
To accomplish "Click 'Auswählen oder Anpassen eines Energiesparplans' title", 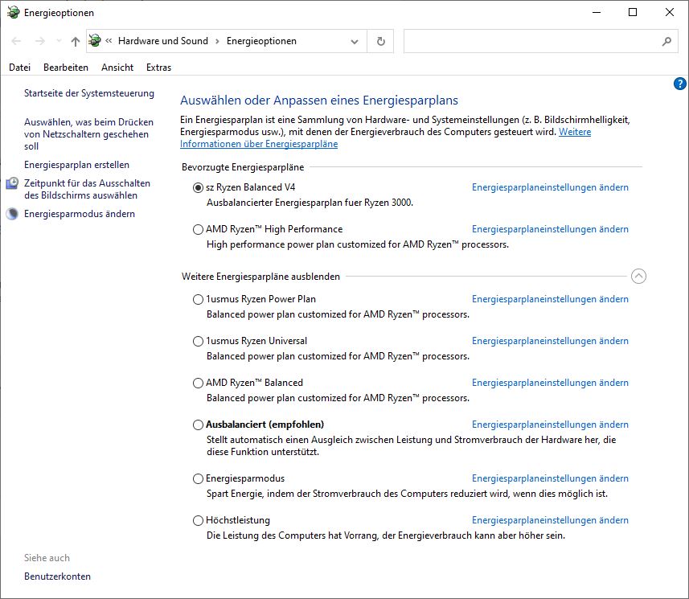I will (x=319, y=101).
